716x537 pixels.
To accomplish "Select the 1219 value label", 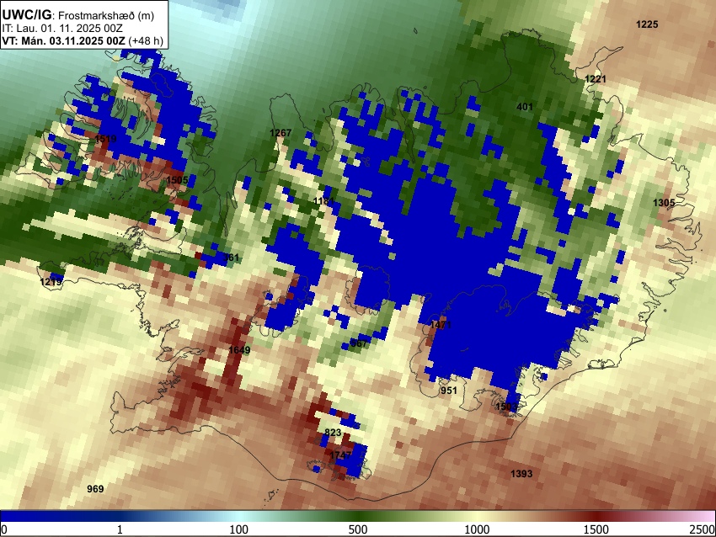I will click(51, 282).
